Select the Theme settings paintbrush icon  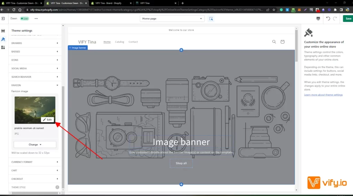tap(3, 39)
